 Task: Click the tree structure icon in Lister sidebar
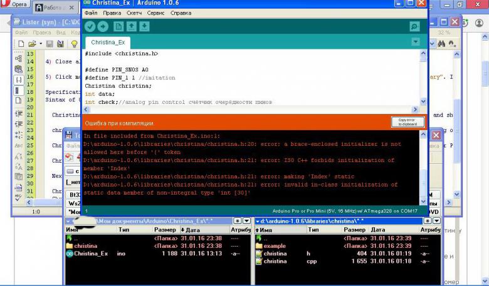pyautogui.click(x=18, y=58)
